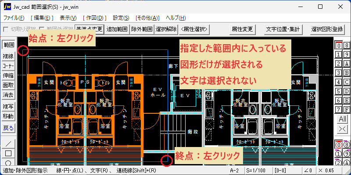
Task: Click the 属性変更 button
Action: pos(243,29)
